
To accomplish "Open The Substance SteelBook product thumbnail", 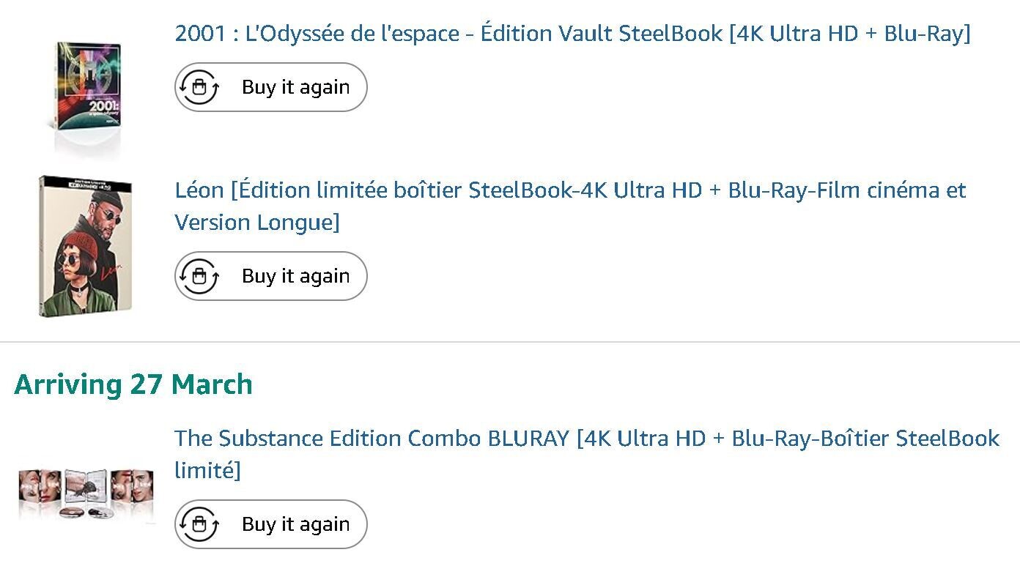I will [86, 494].
